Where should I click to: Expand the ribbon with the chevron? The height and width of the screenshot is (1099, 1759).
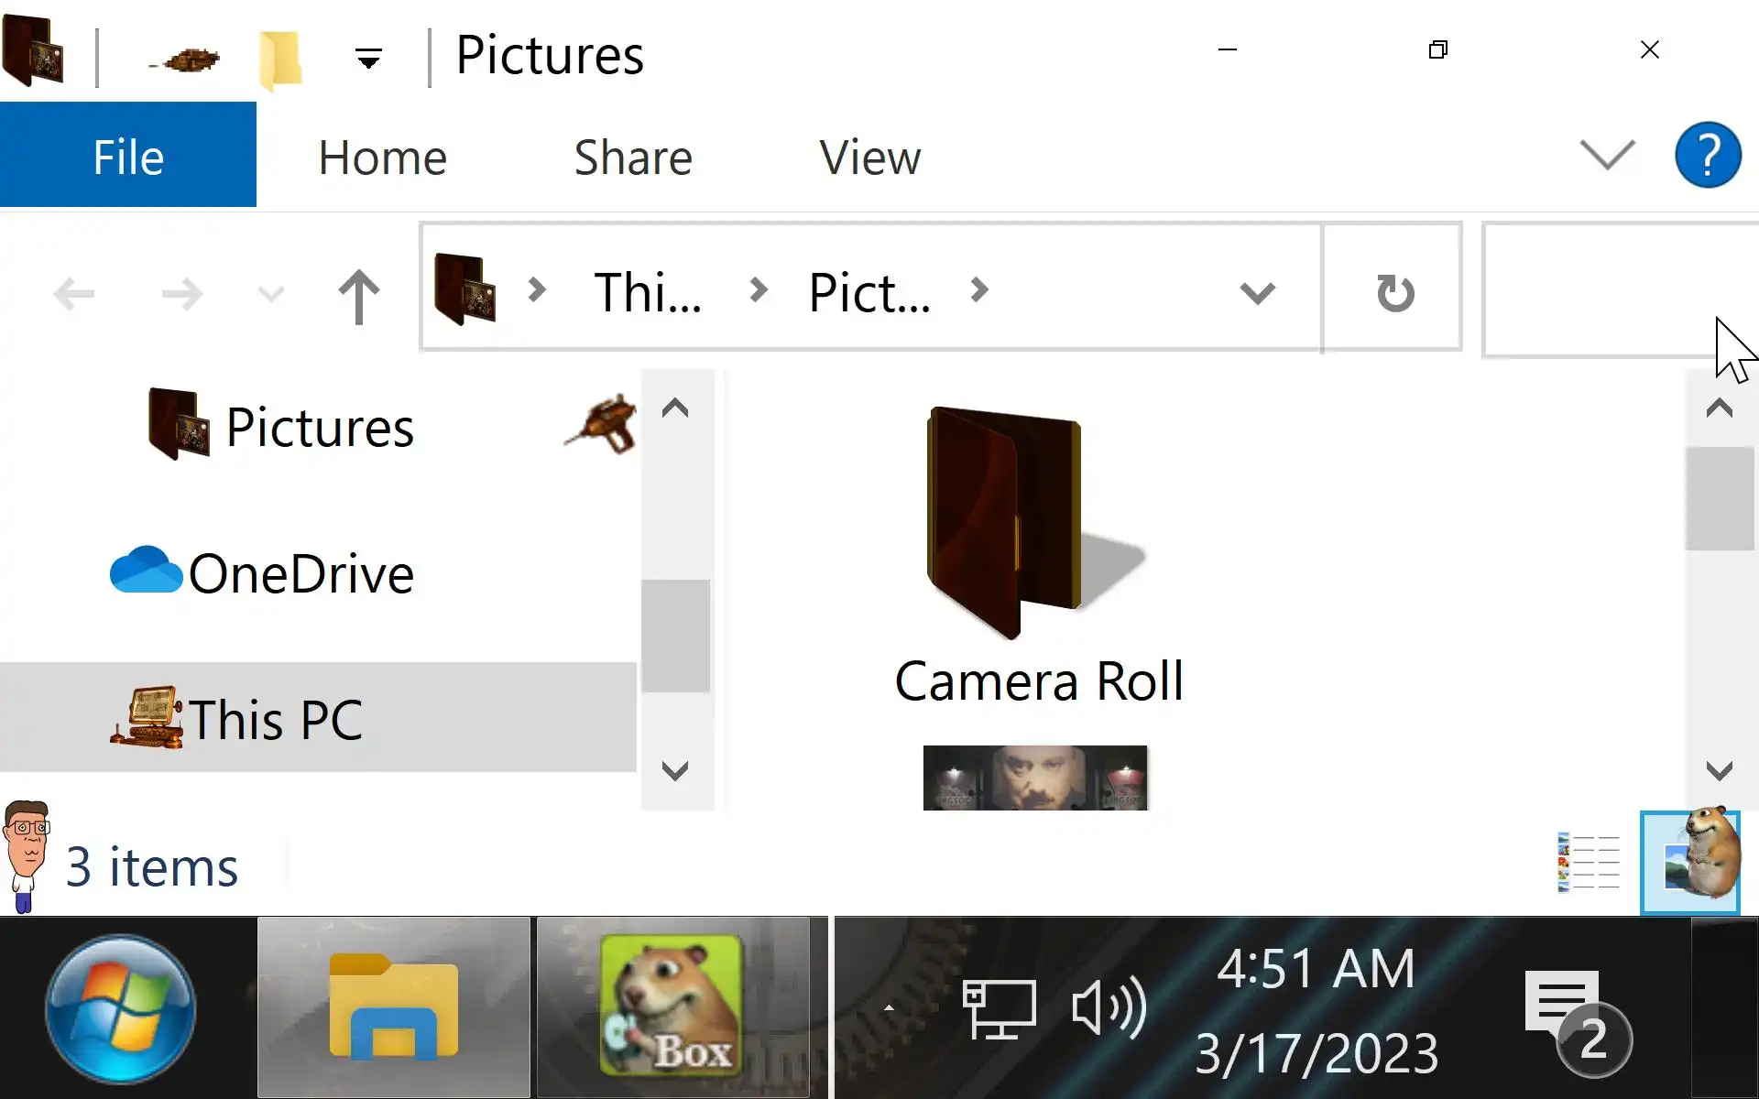1607,155
